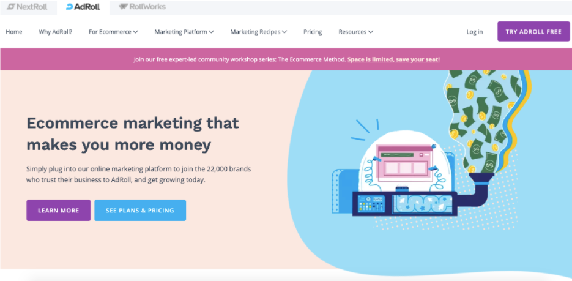Switch to the NextRoll tab
Image resolution: width=572 pixels, height=281 pixels.
(x=28, y=7)
